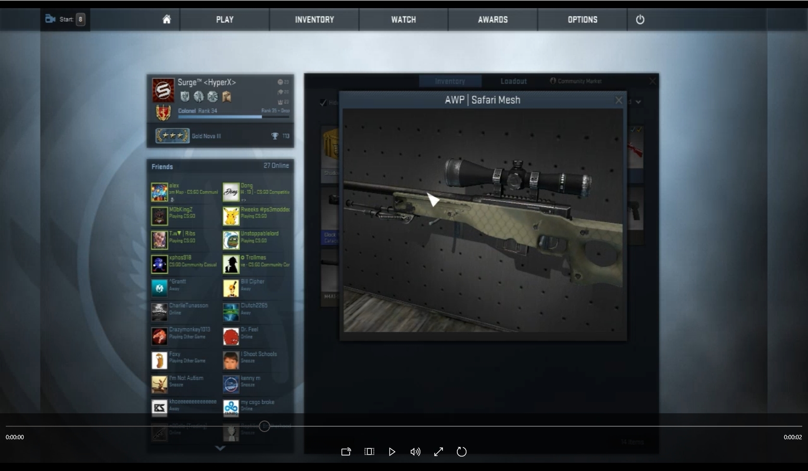Switch to the Inventory tab
The width and height of the screenshot is (808, 471).
click(x=450, y=81)
